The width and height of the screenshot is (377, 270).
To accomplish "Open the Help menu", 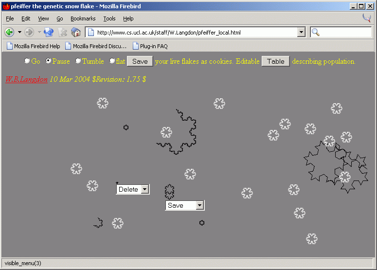I will pyautogui.click(x=128, y=18).
